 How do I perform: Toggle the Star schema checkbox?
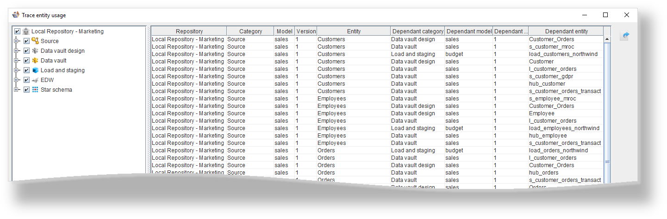(27, 90)
